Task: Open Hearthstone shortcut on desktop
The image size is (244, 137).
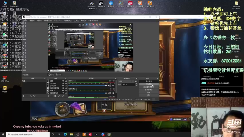Action: coord(91,5)
